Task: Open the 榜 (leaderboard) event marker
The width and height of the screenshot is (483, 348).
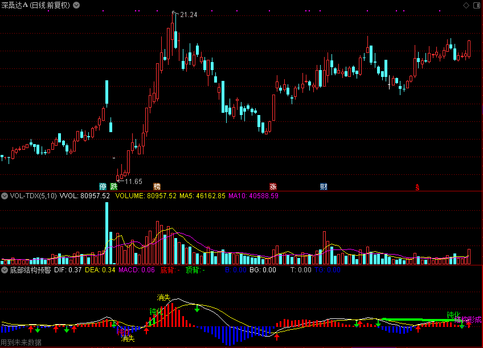Action: point(157,186)
